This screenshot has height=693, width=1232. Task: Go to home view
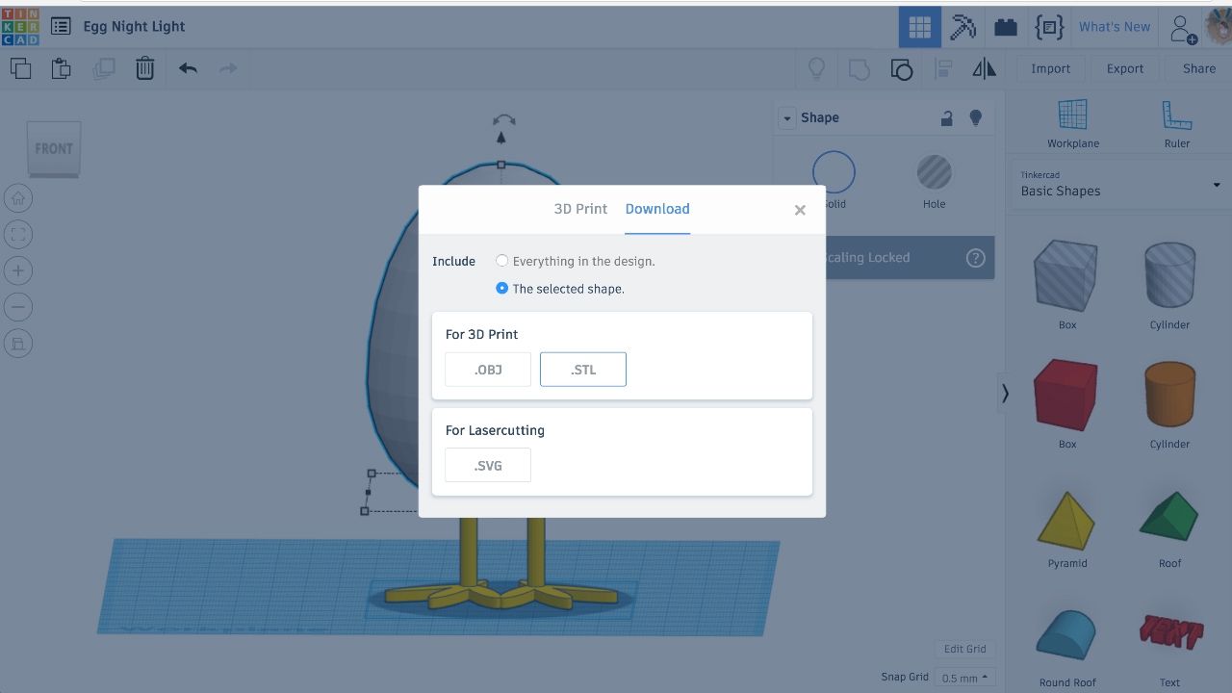click(x=17, y=198)
